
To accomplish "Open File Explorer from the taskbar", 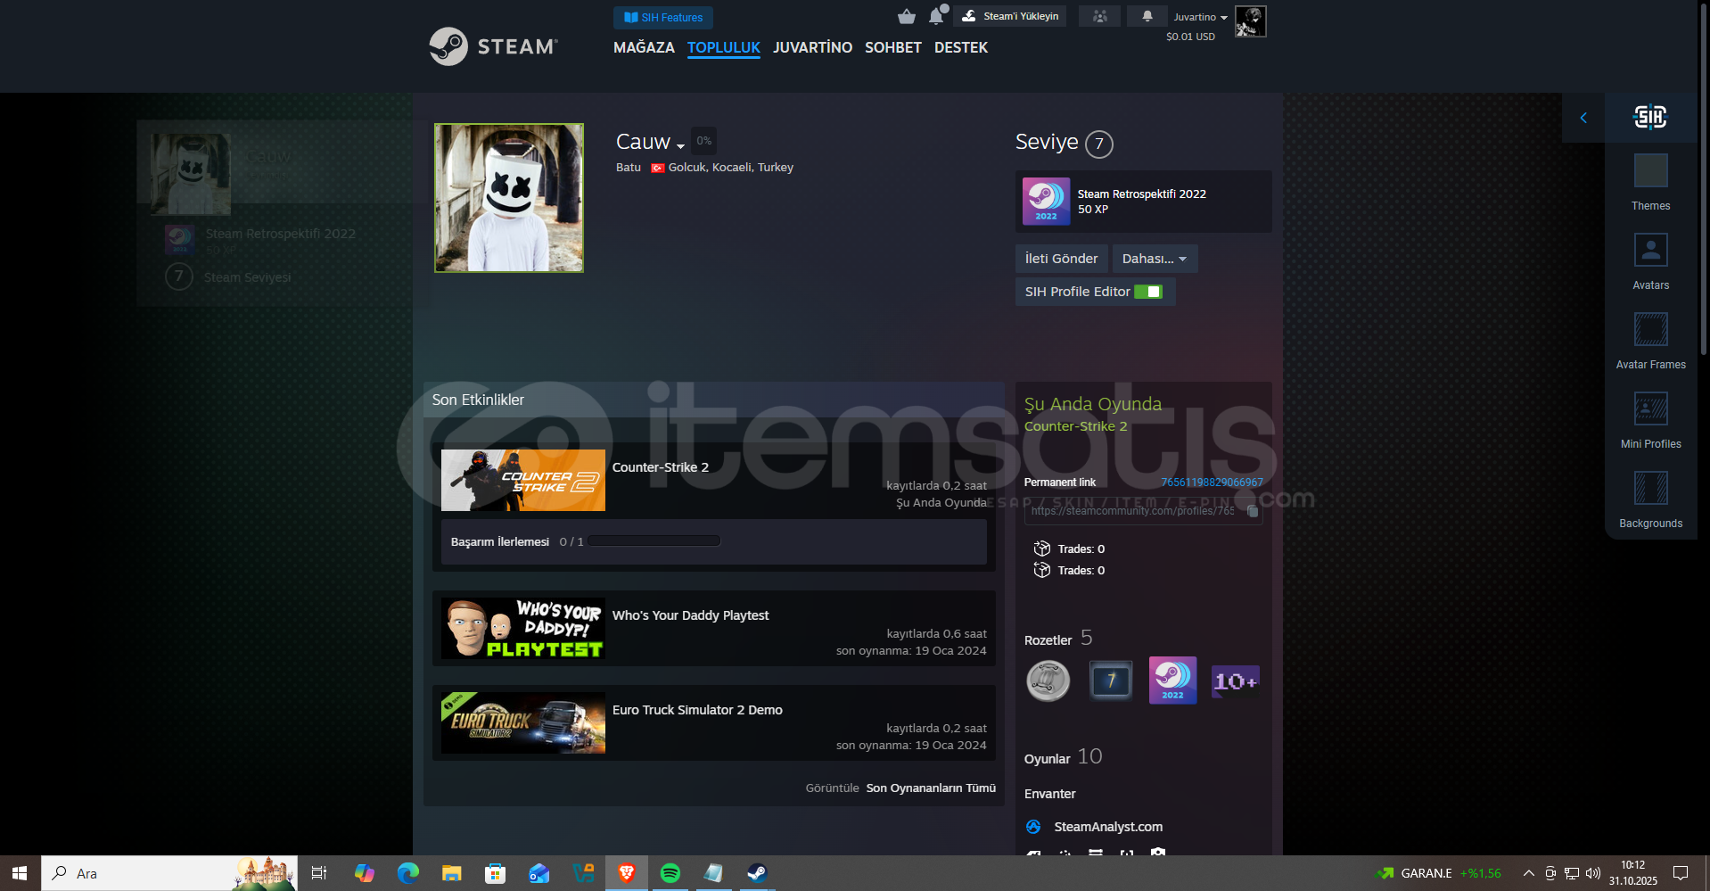I will click(x=452, y=873).
